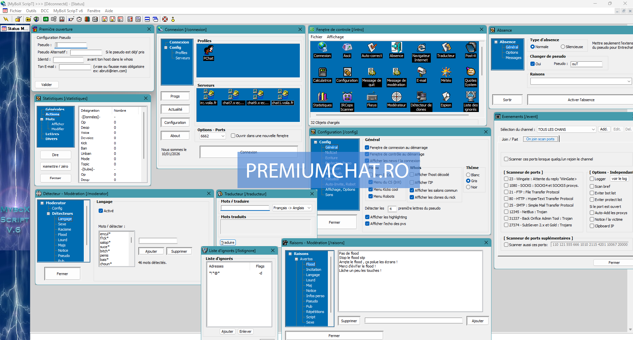Click the Progs button in Connexion window
The height and width of the screenshot is (340, 633).
(x=175, y=96)
